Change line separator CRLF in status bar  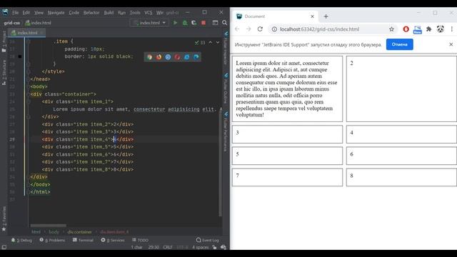coord(167,247)
